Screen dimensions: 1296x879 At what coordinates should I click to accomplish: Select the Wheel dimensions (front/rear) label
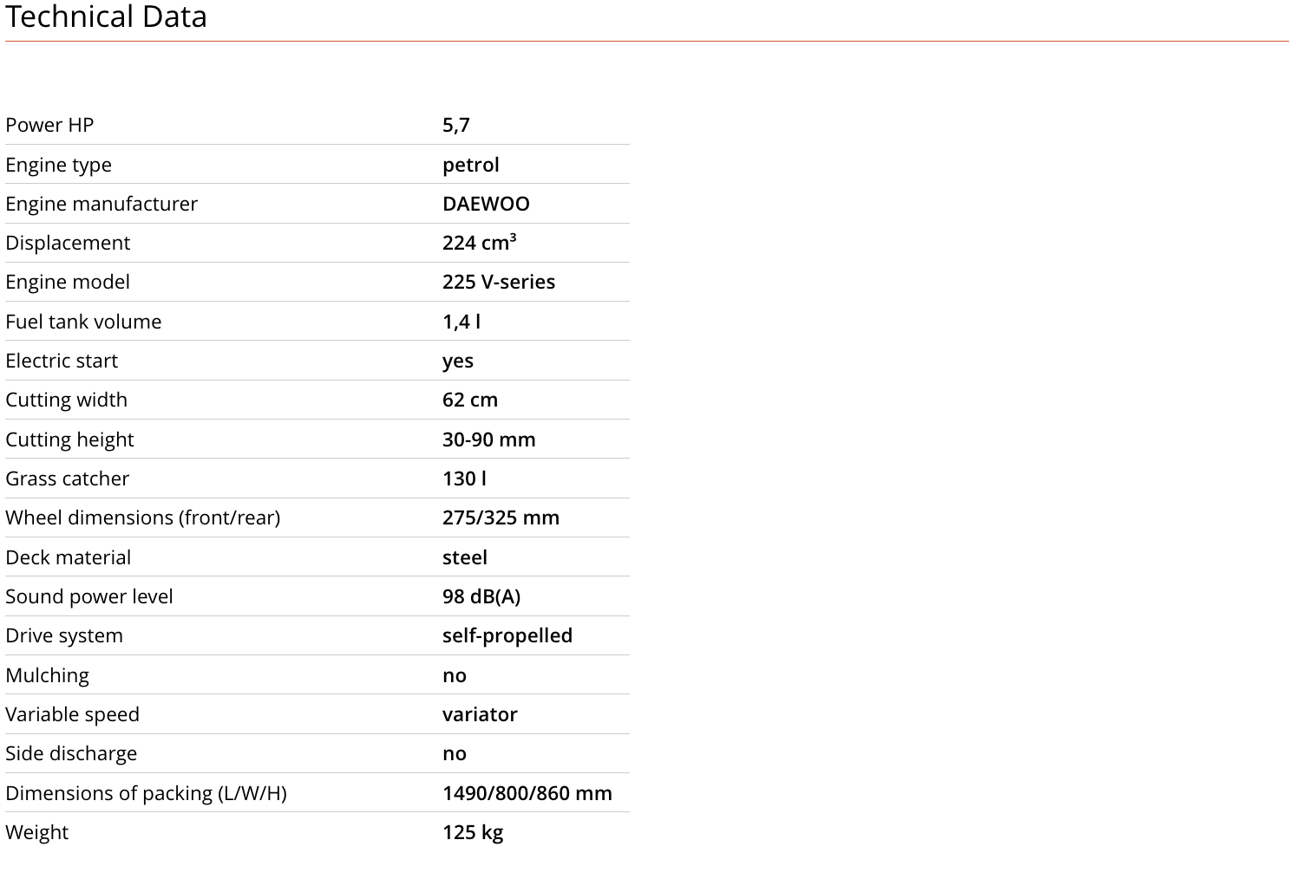coord(143,518)
